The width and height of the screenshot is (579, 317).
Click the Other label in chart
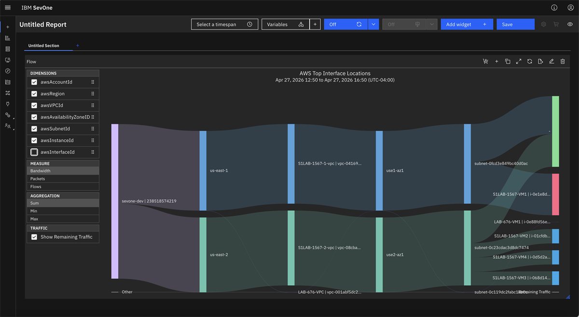point(127,292)
